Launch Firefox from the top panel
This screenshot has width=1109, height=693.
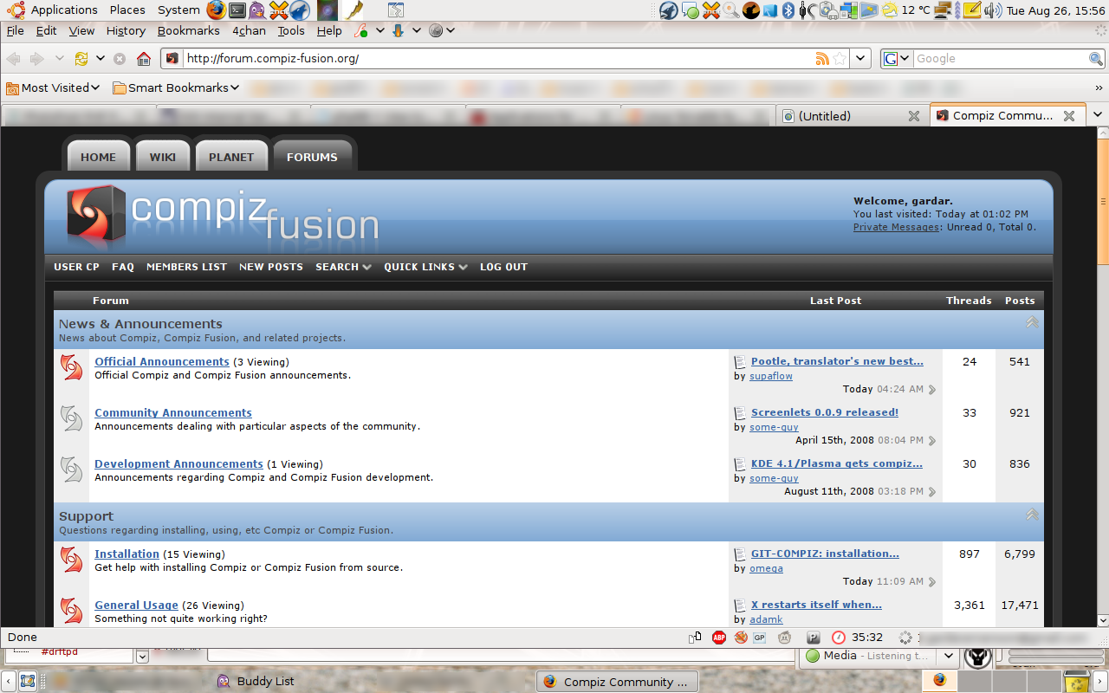coord(216,10)
